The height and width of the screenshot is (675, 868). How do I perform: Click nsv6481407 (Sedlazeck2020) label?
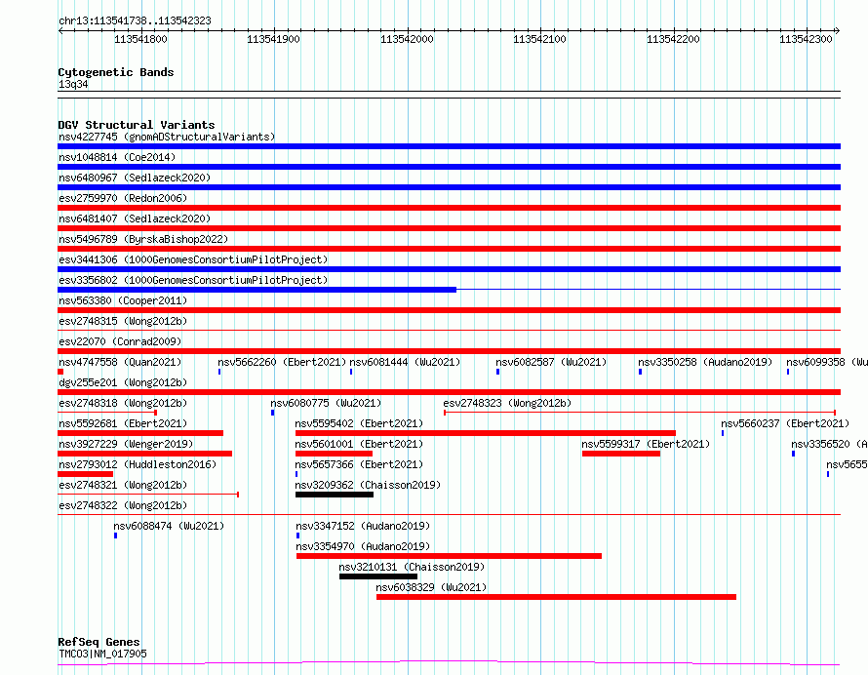[x=135, y=218]
